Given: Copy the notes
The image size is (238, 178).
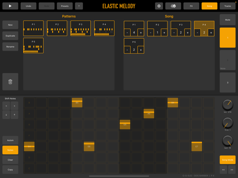Looking at the screenshot, I should [10, 170].
